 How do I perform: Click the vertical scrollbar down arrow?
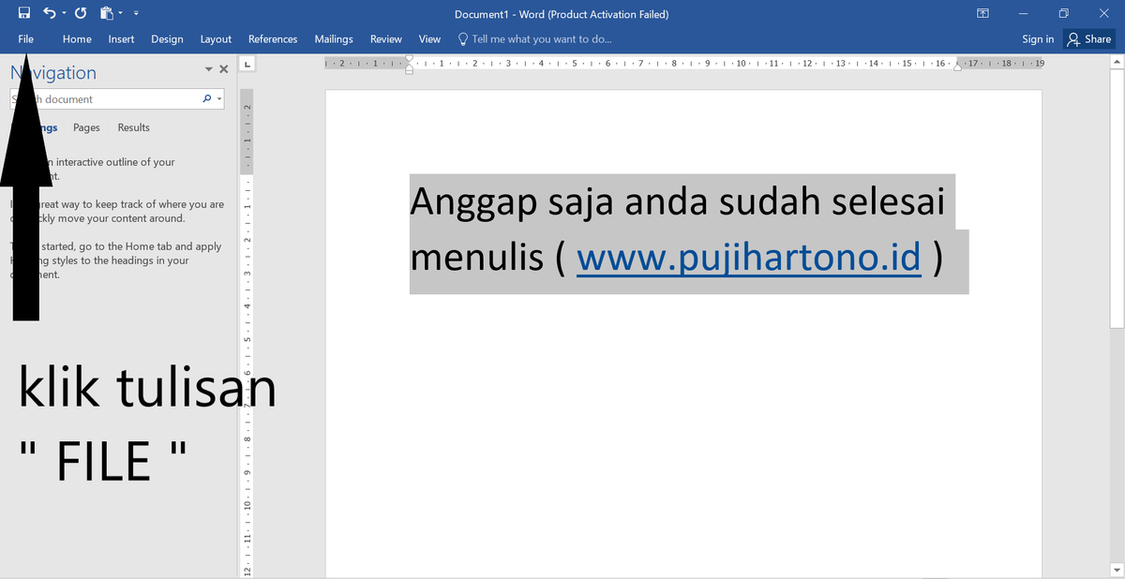[x=1117, y=571]
